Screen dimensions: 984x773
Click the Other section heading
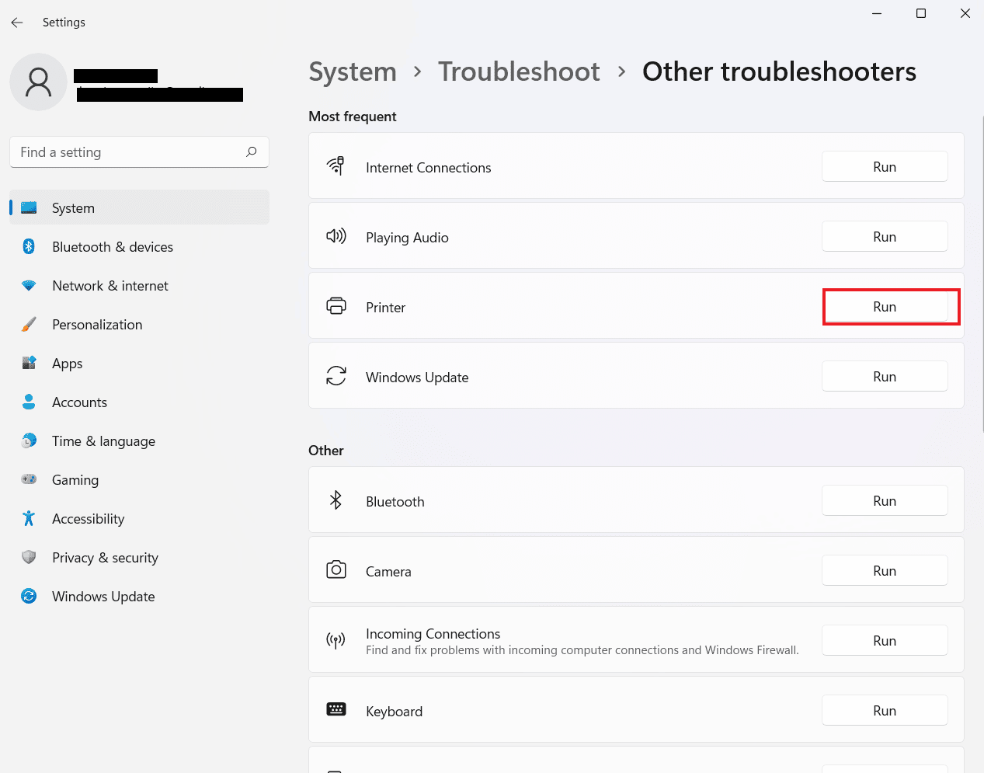(x=326, y=451)
